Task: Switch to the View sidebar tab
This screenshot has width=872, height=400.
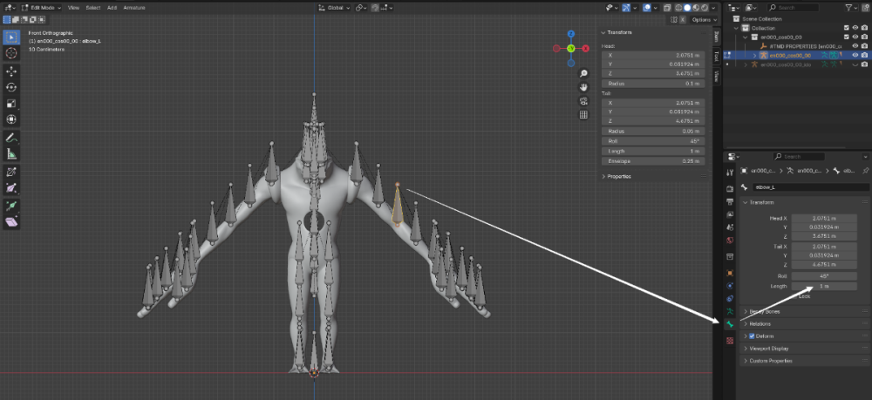Action: click(x=716, y=76)
